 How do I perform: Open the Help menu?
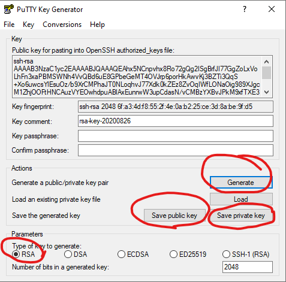pos(97,25)
